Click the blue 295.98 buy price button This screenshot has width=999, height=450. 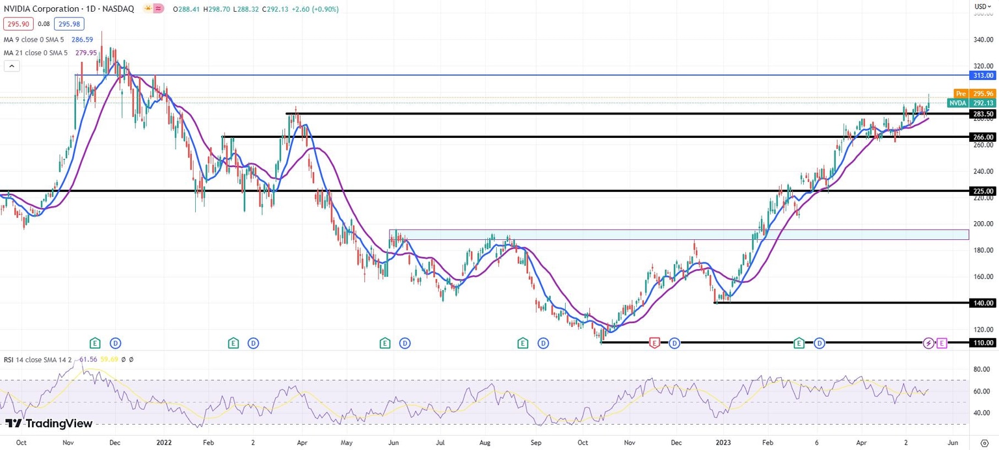click(68, 24)
